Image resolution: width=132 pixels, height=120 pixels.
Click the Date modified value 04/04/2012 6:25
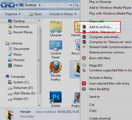(x=68, y=112)
